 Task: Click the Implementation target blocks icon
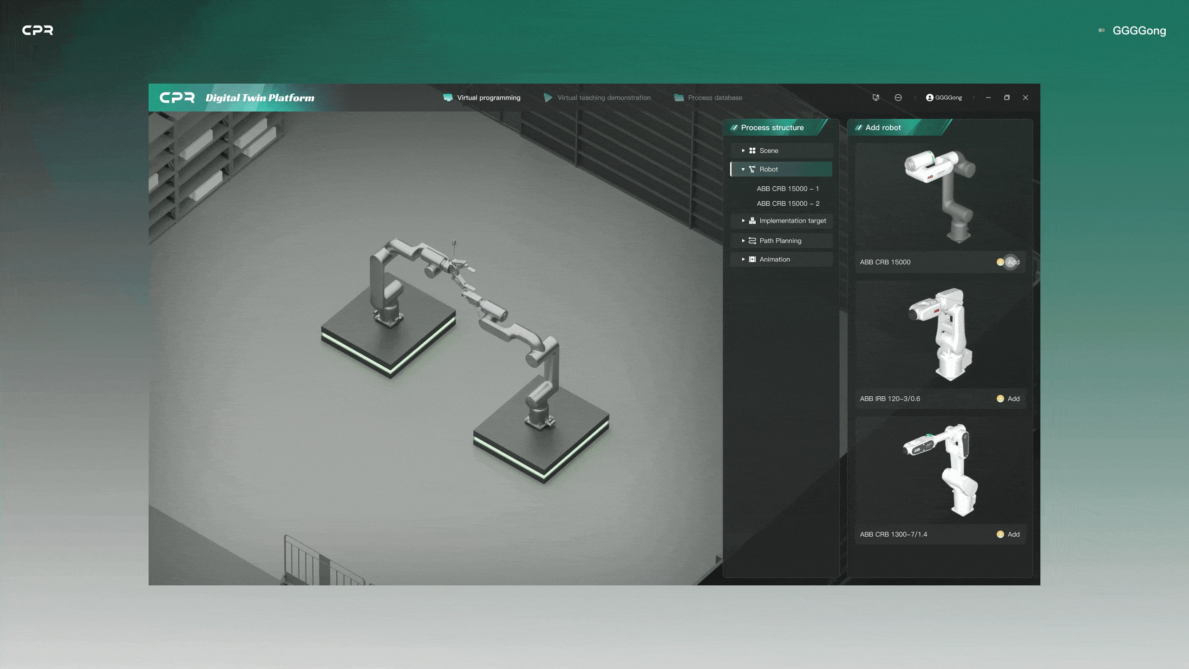[752, 221]
